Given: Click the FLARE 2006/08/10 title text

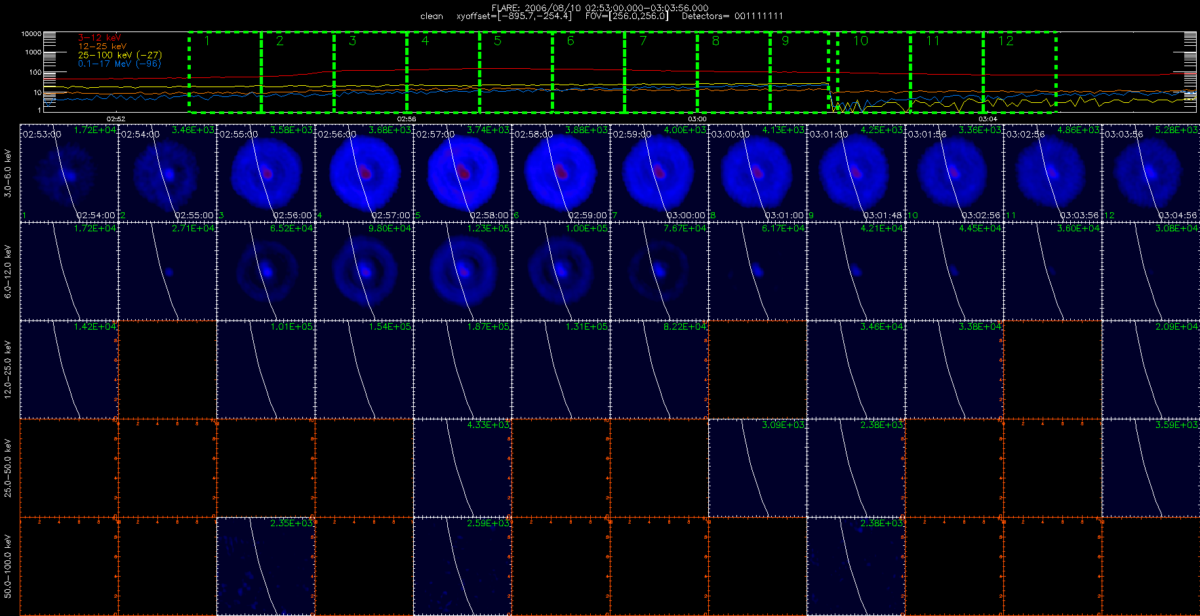Looking at the screenshot, I should (600, 8).
